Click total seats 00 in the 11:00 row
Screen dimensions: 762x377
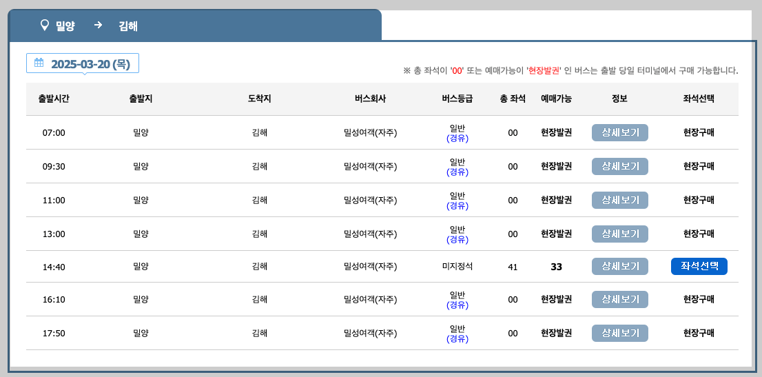pos(513,201)
